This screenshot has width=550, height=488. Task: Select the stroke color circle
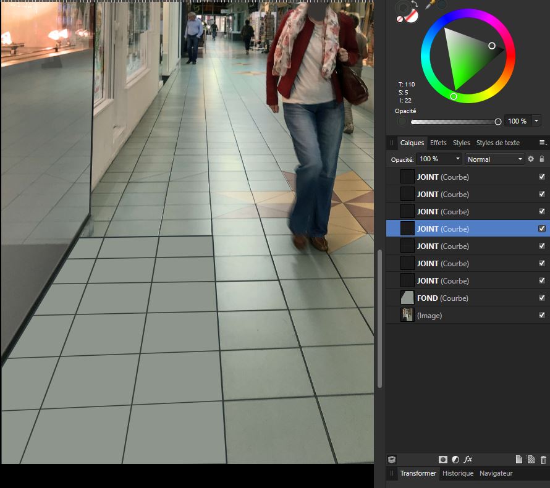(403, 7)
